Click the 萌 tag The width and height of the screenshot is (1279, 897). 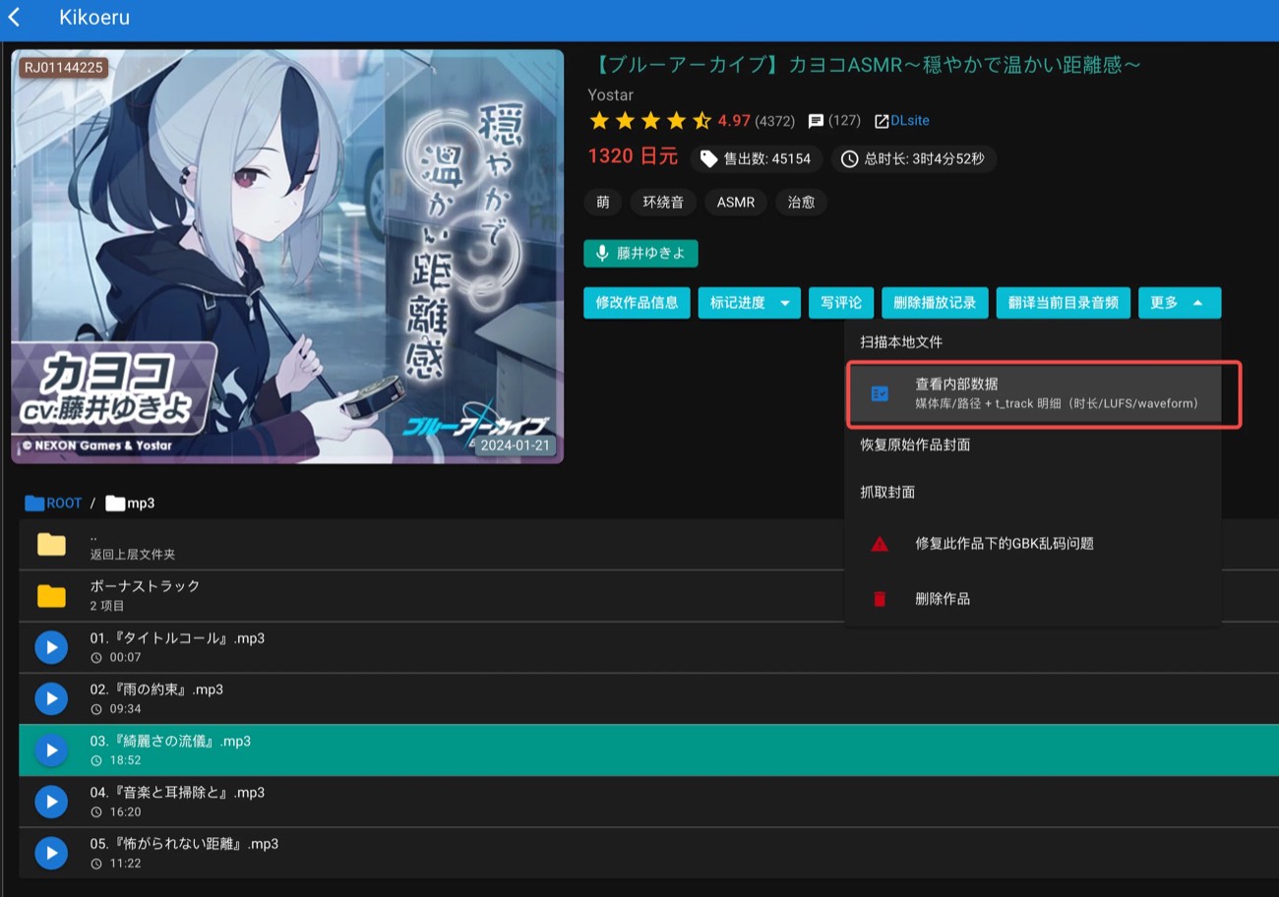click(x=602, y=202)
